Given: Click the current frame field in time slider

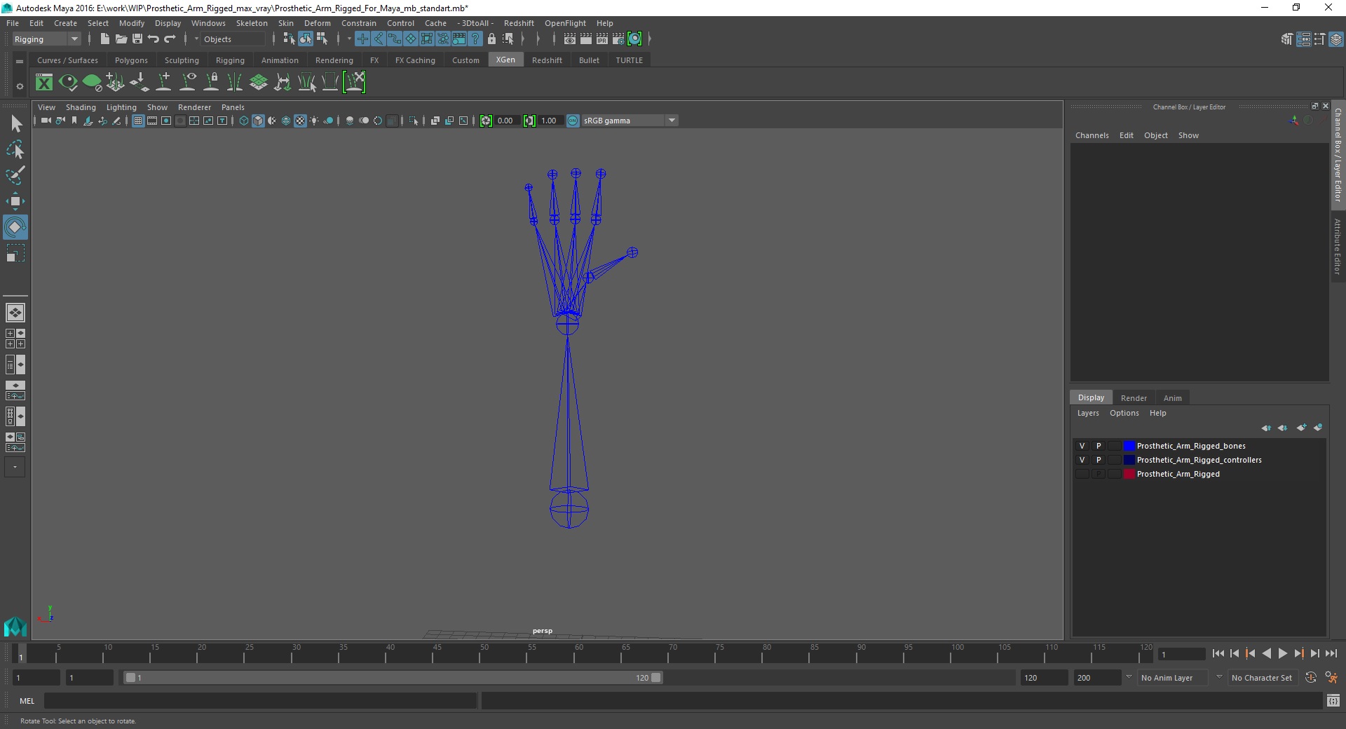Looking at the screenshot, I should (x=1181, y=654).
